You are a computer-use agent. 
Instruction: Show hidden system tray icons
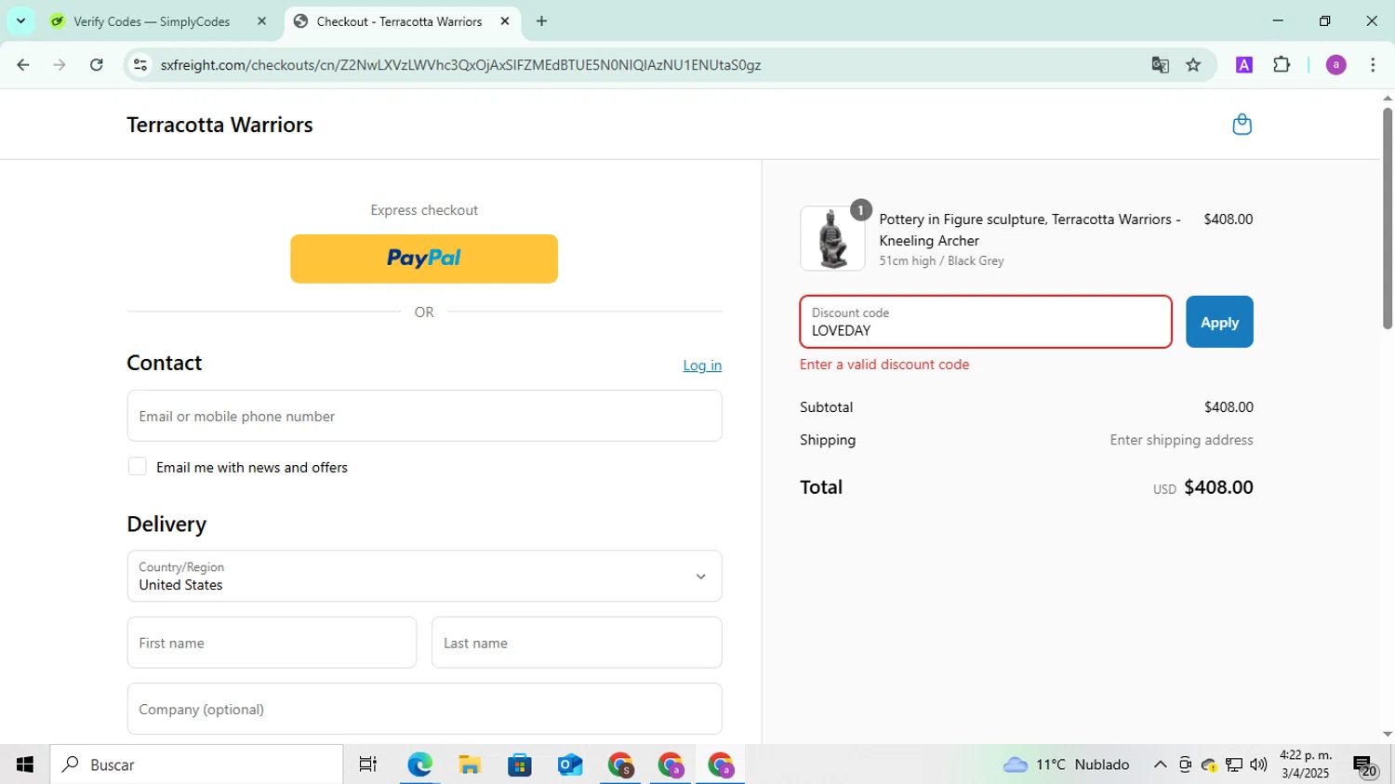point(1160,764)
